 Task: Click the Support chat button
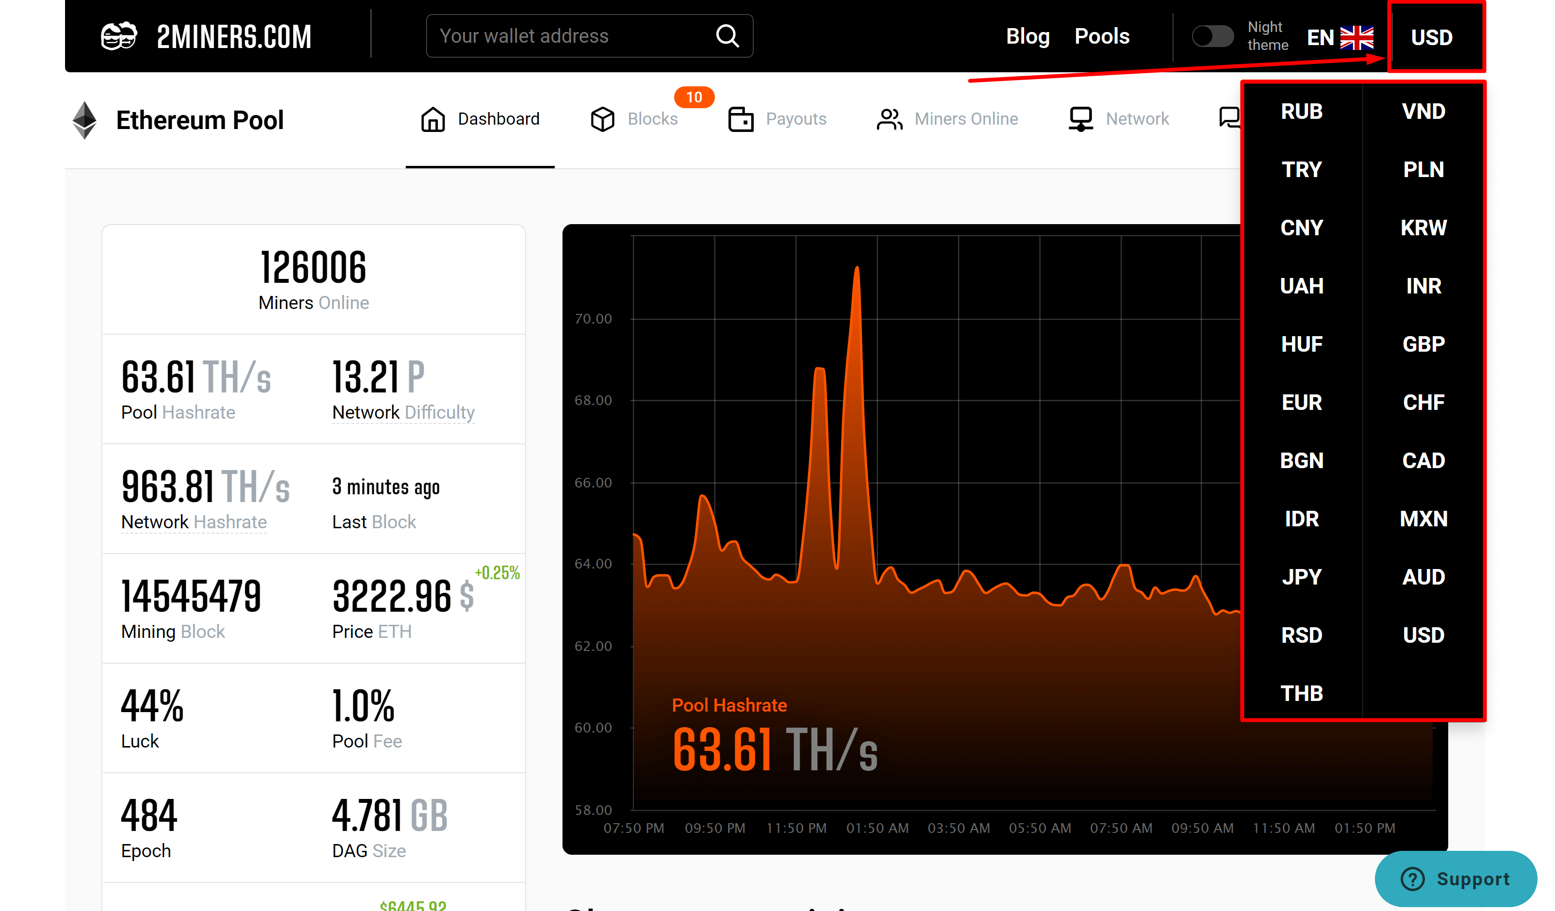1456,878
